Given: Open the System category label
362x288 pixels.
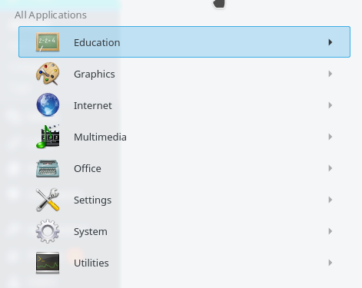Looking at the screenshot, I should (91, 232).
